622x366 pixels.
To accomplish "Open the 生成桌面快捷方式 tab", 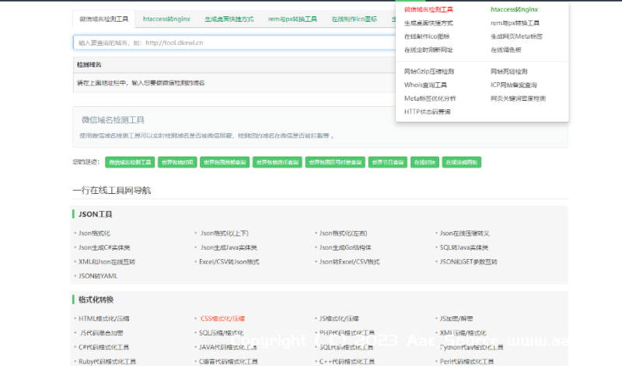I will [x=229, y=17].
